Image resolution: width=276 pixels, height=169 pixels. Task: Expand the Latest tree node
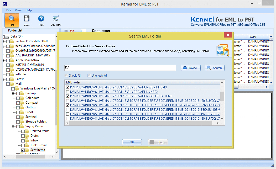3,79
